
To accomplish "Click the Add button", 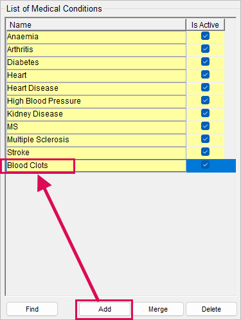I will tap(105, 309).
